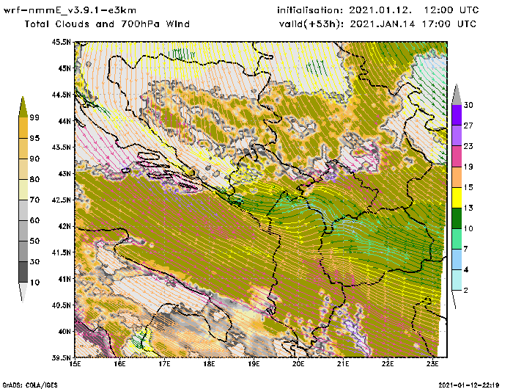The image size is (513, 389).
Task: Click the 45N latitude label
Action: 64,68
